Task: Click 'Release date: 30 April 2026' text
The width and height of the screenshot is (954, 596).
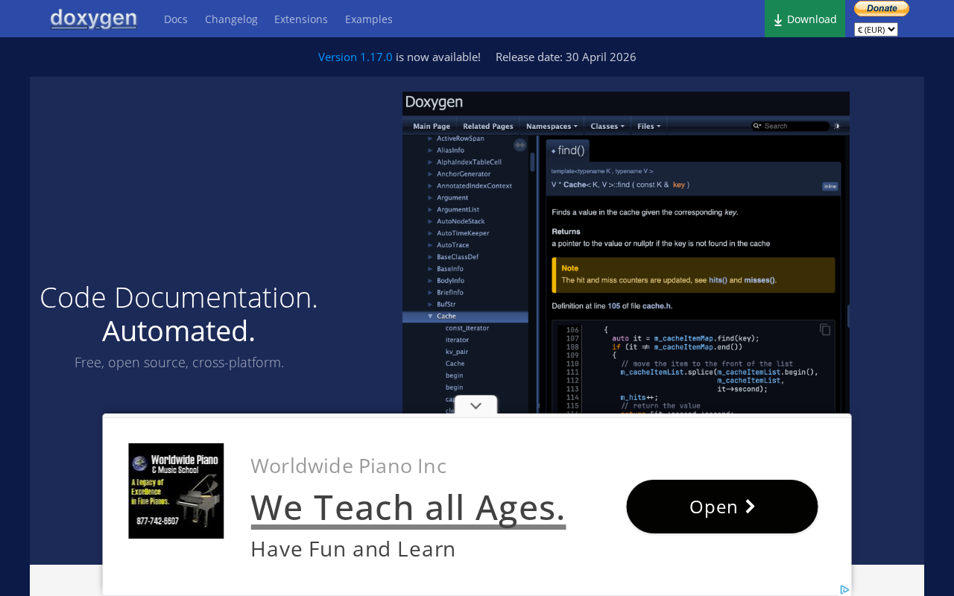Action: click(x=566, y=57)
